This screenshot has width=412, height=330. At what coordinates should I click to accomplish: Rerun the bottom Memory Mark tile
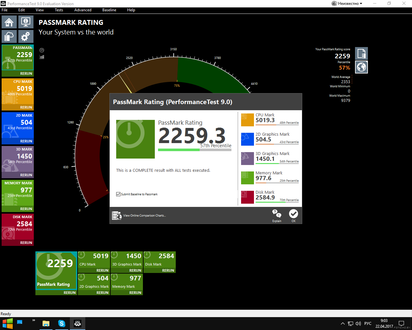point(135,293)
